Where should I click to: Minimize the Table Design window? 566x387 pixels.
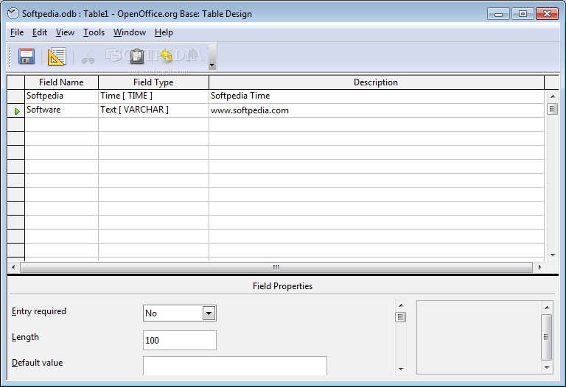[x=498, y=14]
